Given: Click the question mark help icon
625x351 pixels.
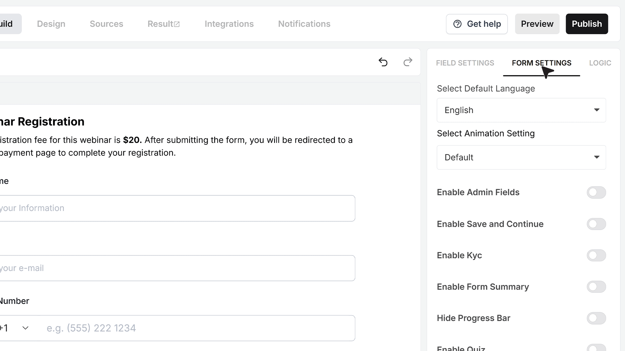Looking at the screenshot, I should (x=457, y=24).
